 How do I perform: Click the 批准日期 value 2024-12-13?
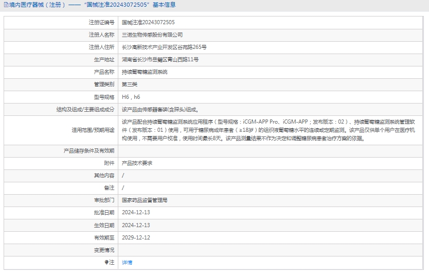pos(136,212)
